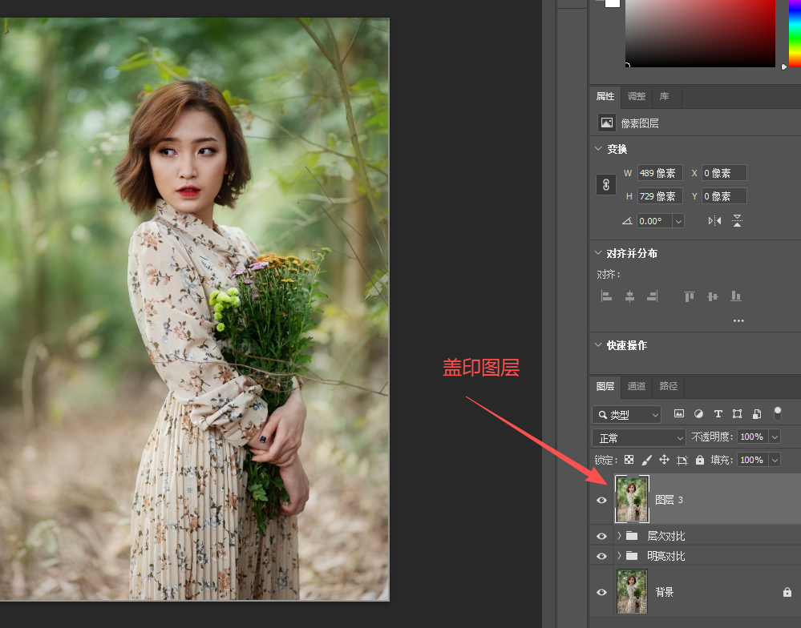The height and width of the screenshot is (628, 801).
Task: Toggle the layer filtering switch
Action: click(778, 413)
